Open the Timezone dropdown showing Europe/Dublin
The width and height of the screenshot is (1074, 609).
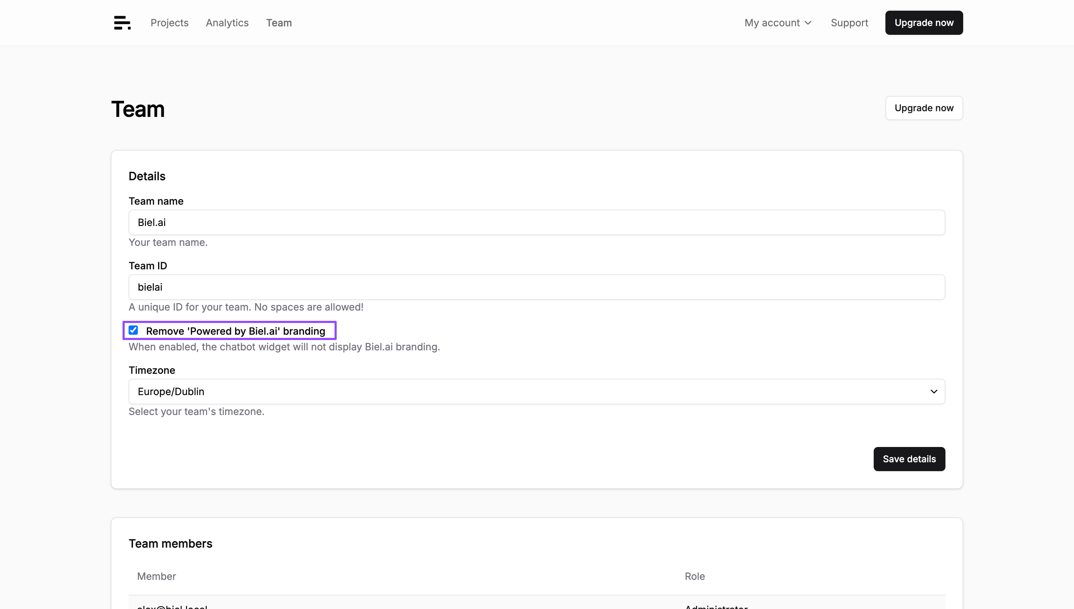click(x=537, y=392)
